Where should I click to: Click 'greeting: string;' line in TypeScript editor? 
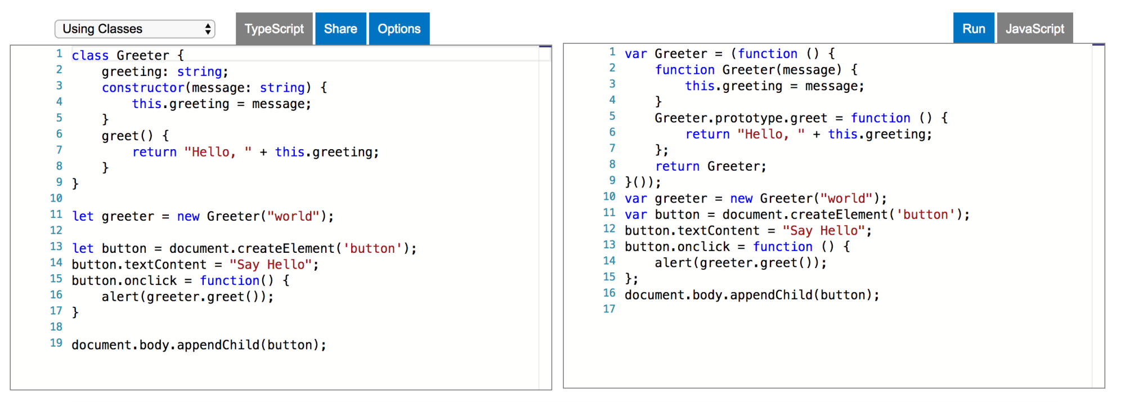[165, 72]
